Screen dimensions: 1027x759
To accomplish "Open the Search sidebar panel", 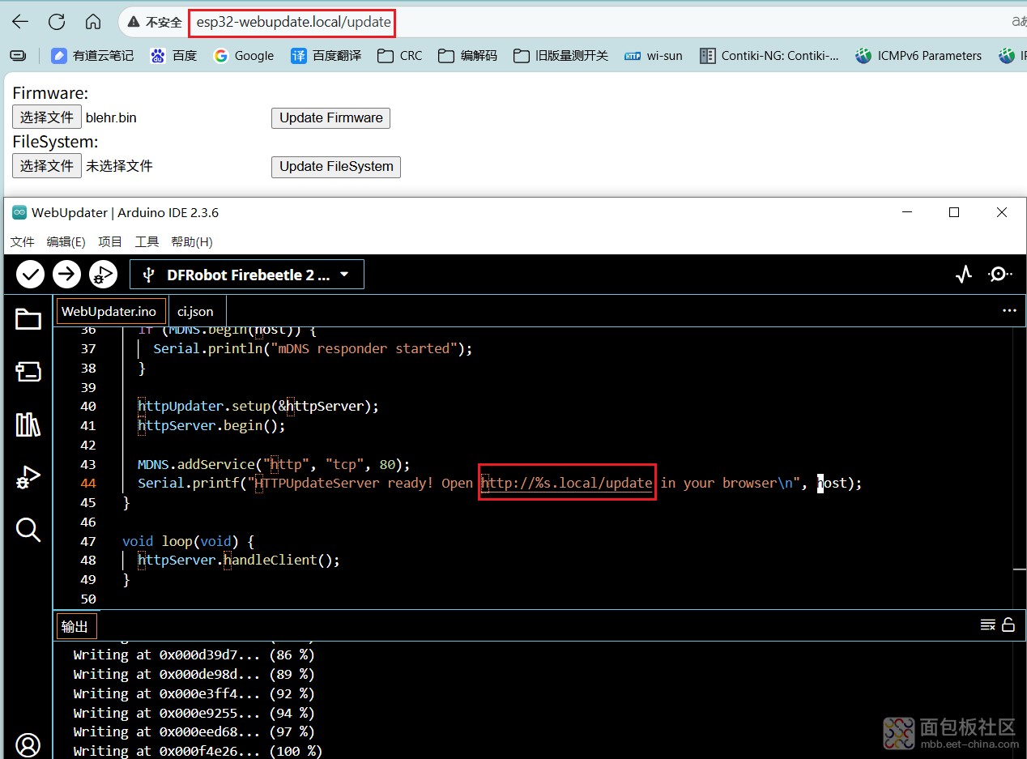I will point(28,530).
